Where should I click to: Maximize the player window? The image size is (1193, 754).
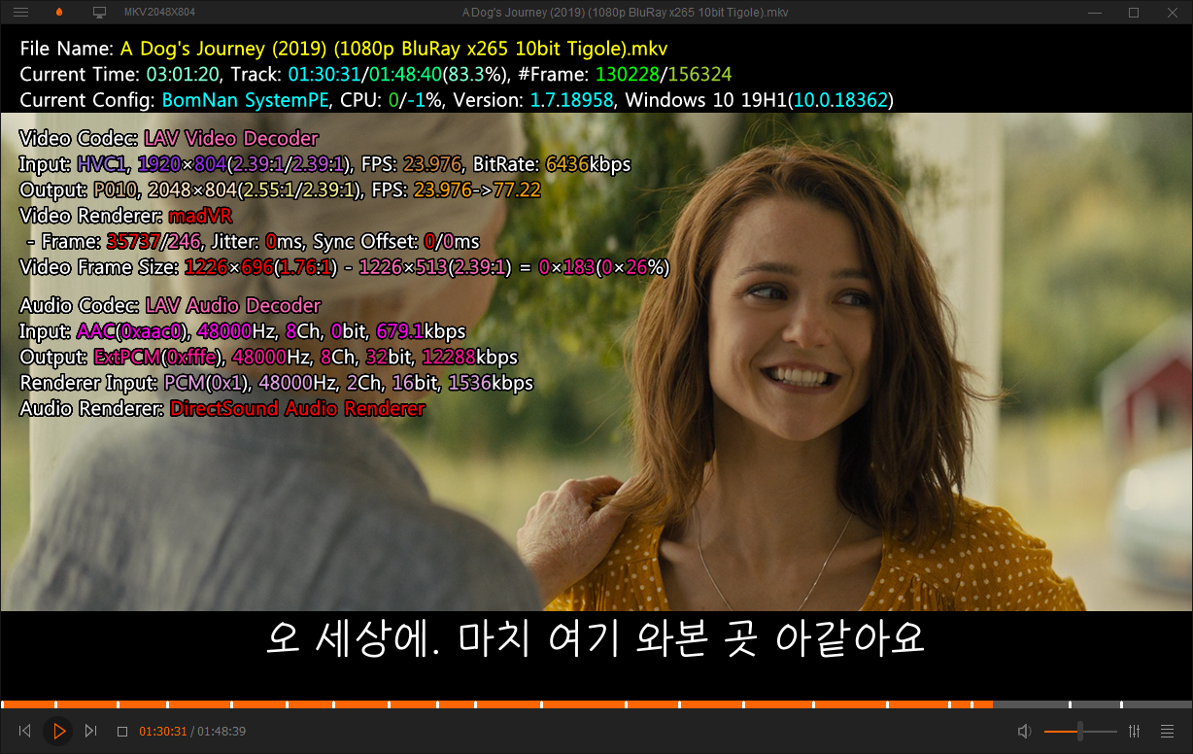coord(1133,13)
